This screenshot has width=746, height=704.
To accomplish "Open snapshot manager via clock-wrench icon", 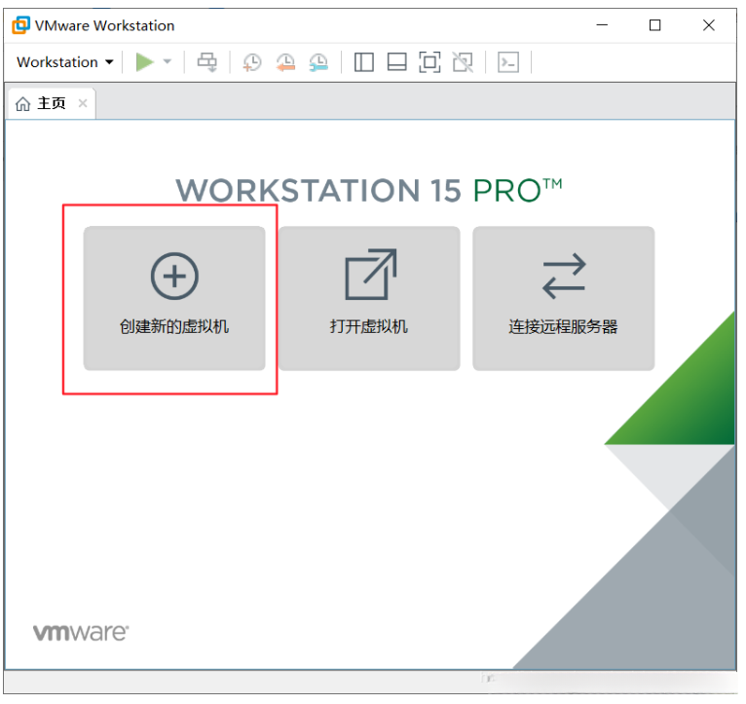I will point(318,62).
